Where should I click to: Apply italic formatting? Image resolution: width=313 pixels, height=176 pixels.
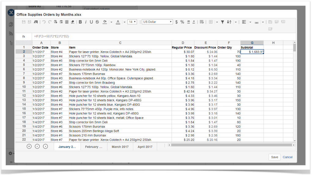coord(86,22)
